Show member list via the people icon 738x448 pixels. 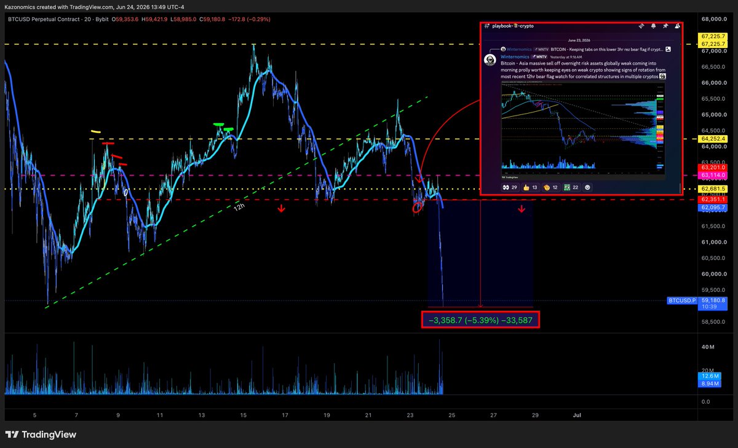677,26
